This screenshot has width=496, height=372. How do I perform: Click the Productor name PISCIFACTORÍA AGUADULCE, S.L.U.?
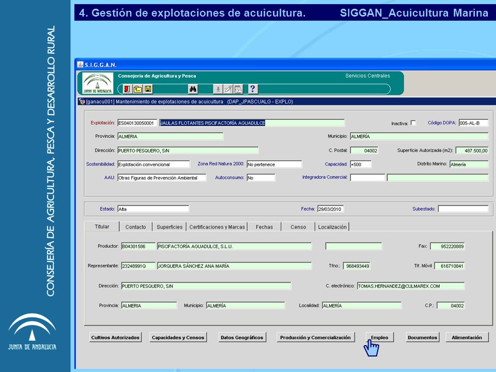[x=234, y=246]
